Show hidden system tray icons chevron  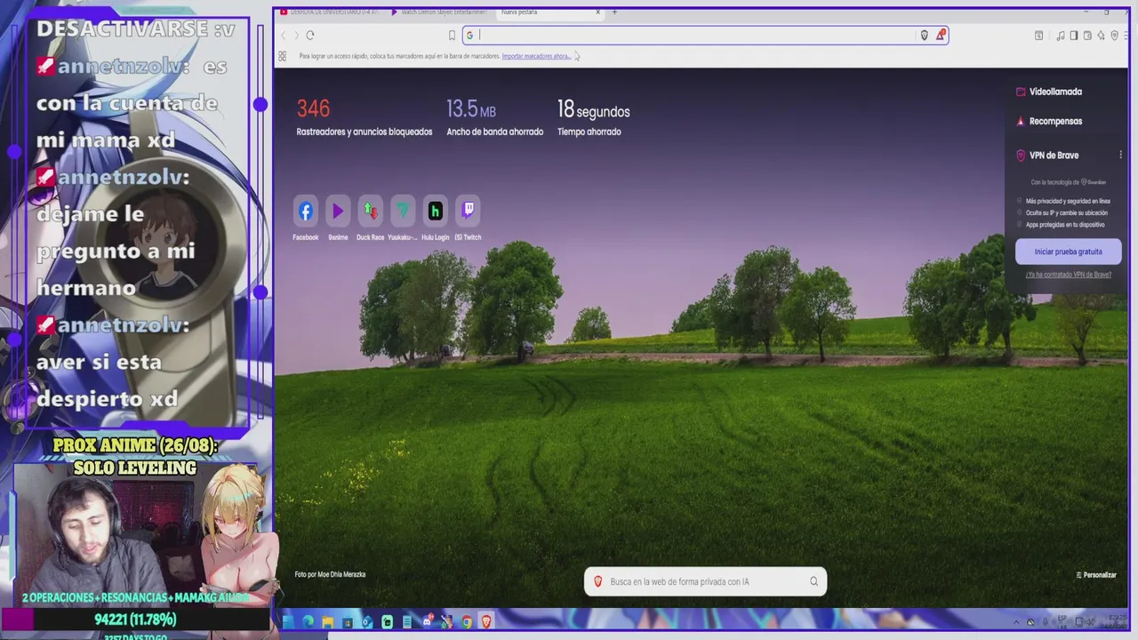(1016, 621)
